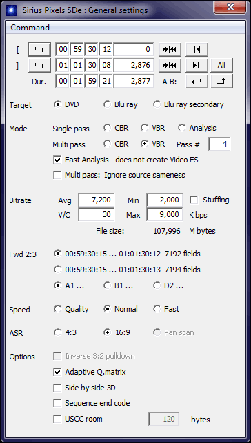
Task: Enable Side by side 3D
Action: point(57,388)
